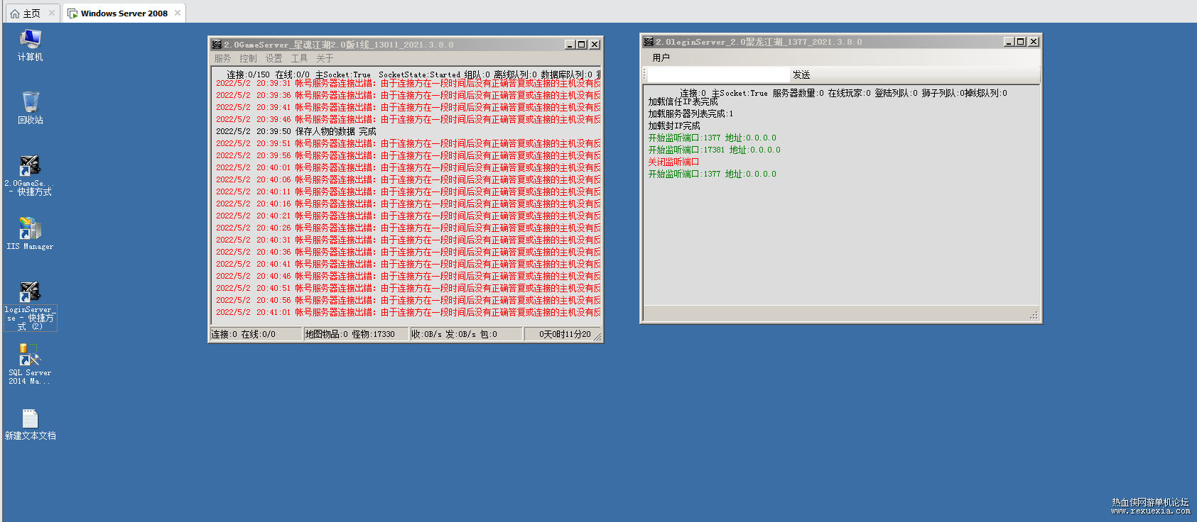Select the SQL Server 2014 shortcut icon

[30, 365]
